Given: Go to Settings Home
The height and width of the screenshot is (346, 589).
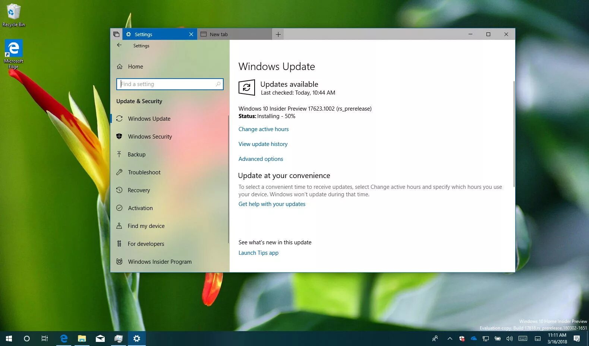Looking at the screenshot, I should [x=170, y=66].
